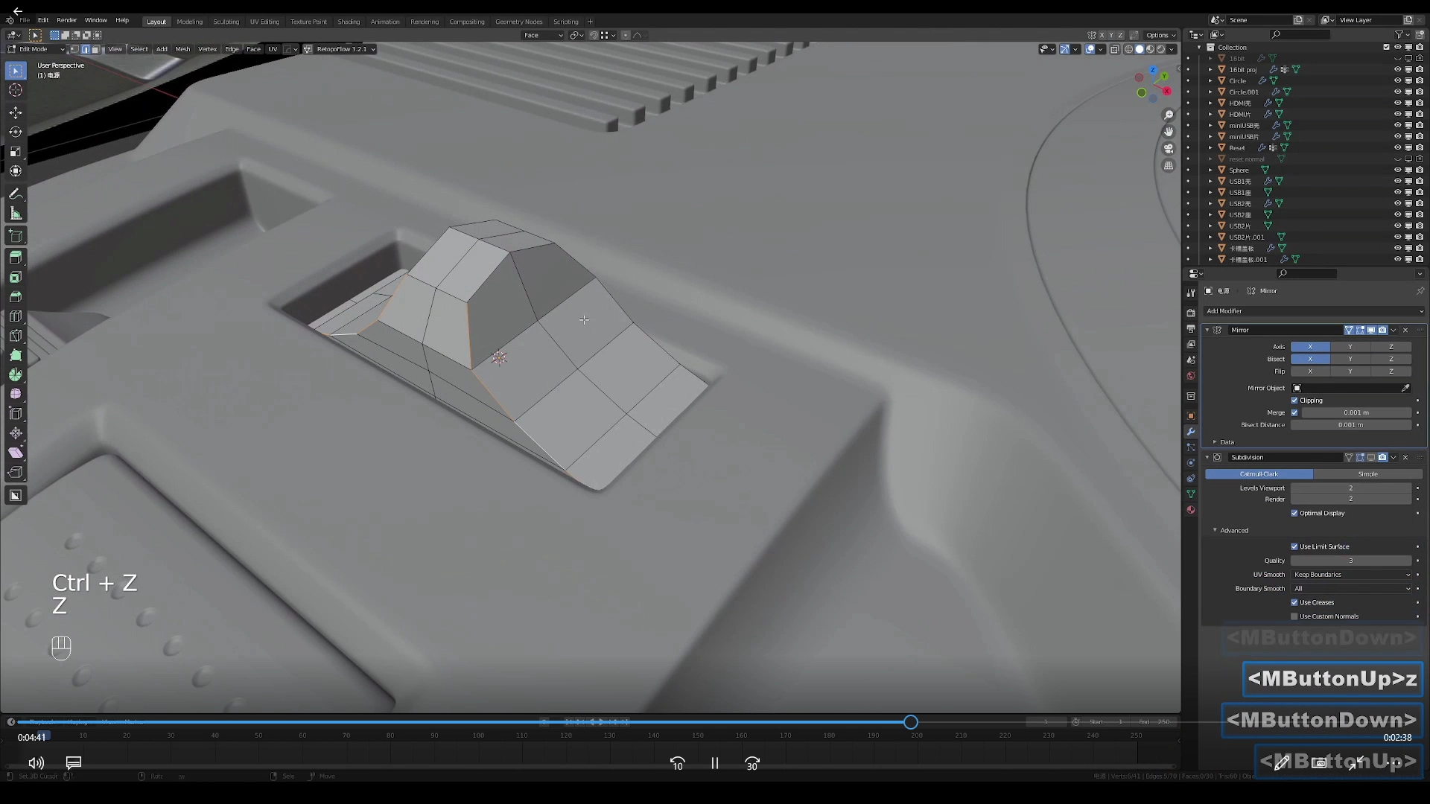This screenshot has width=1430, height=804.
Task: Select the 3D Cursor tool
Action: pos(16,90)
